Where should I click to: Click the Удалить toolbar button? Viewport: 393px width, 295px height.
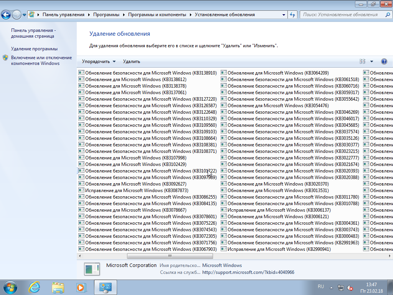(132, 61)
